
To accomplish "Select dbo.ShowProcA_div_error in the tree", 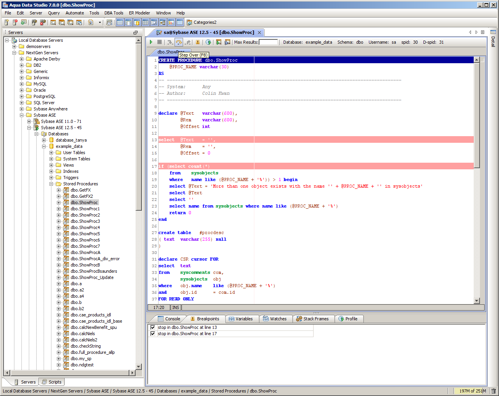I will click(95, 259).
